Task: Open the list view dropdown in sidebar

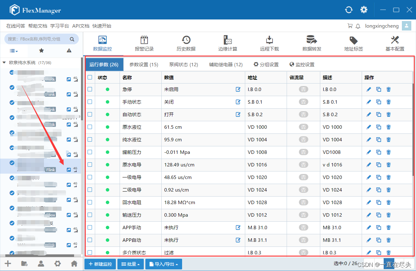Action: tap(14, 51)
